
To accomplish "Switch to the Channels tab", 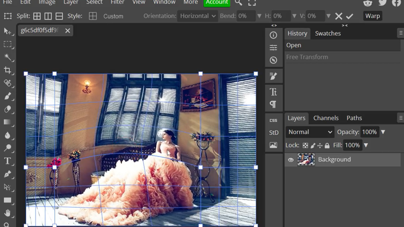I will pyautogui.click(x=326, y=118).
